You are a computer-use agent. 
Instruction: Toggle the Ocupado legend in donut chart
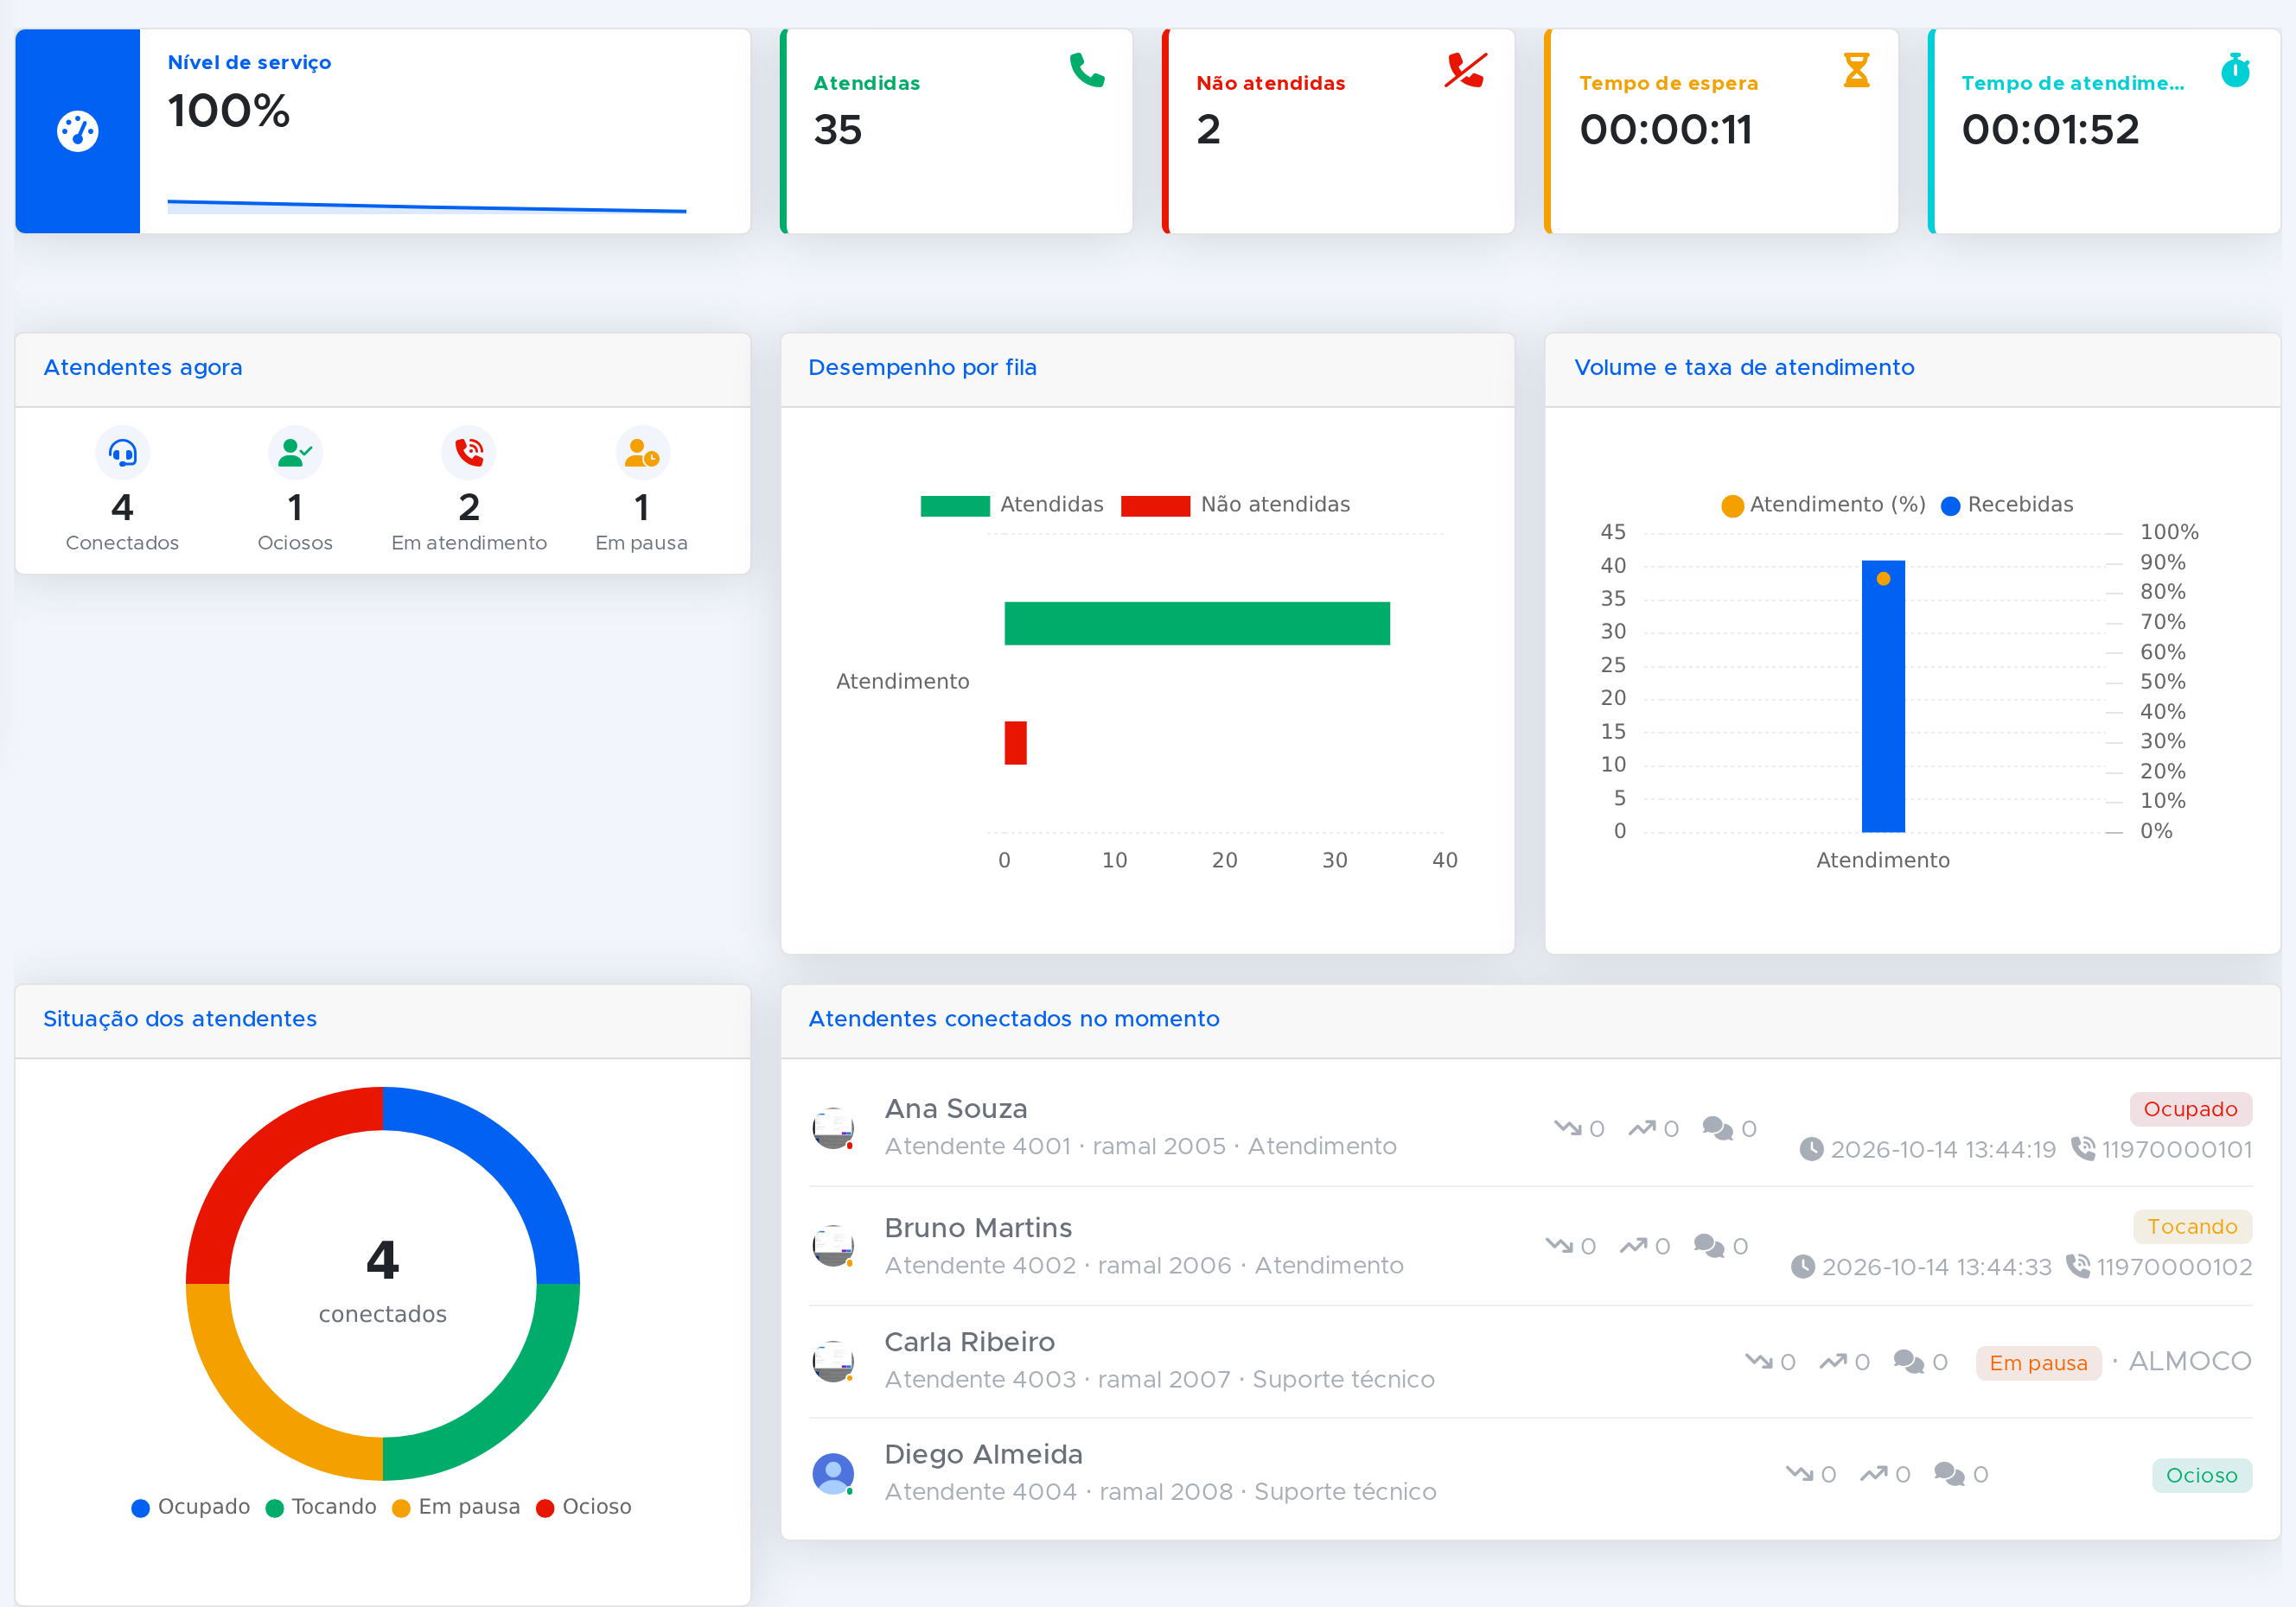coord(190,1507)
